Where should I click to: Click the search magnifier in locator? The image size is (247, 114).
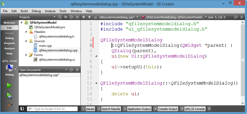pyautogui.click(x=30, y=109)
